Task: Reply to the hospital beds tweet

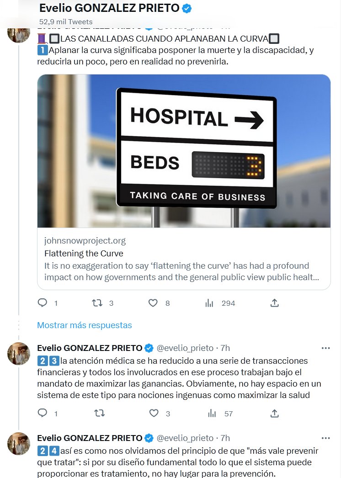Action: [43, 303]
